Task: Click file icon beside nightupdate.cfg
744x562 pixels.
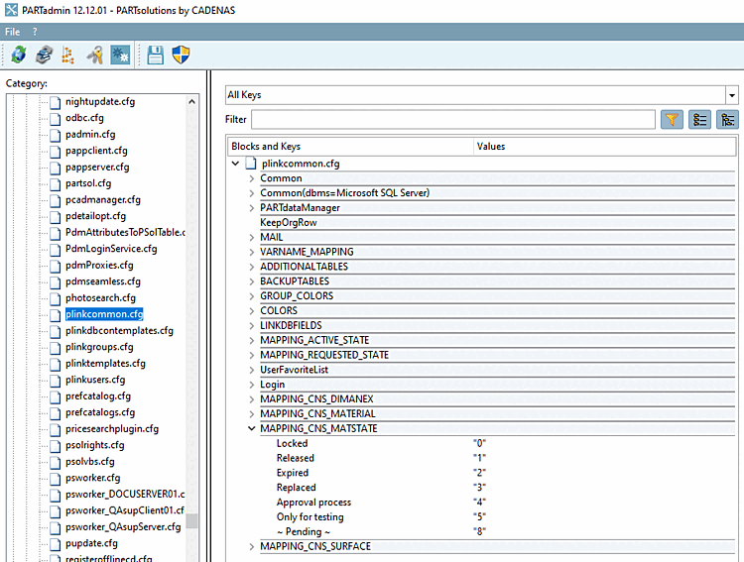Action: click(56, 102)
